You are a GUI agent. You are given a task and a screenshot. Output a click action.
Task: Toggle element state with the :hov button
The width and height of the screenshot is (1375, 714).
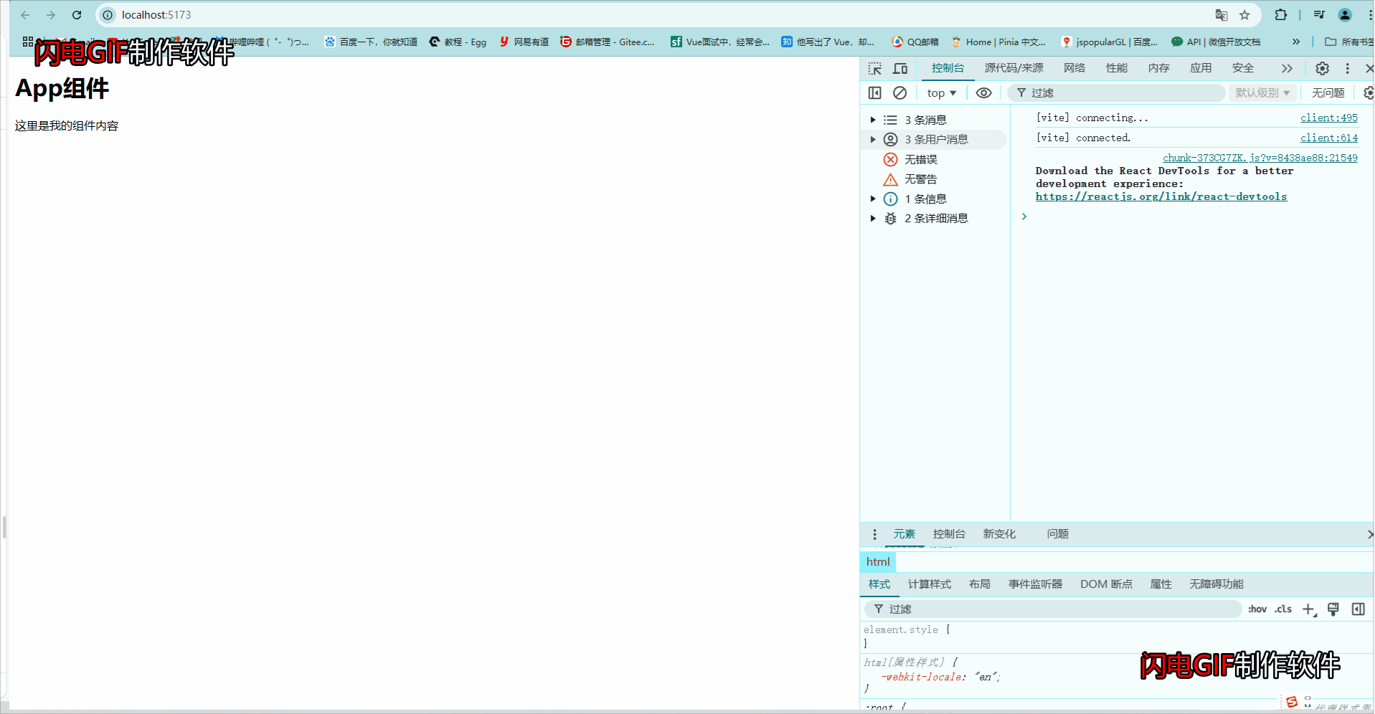pos(1257,609)
